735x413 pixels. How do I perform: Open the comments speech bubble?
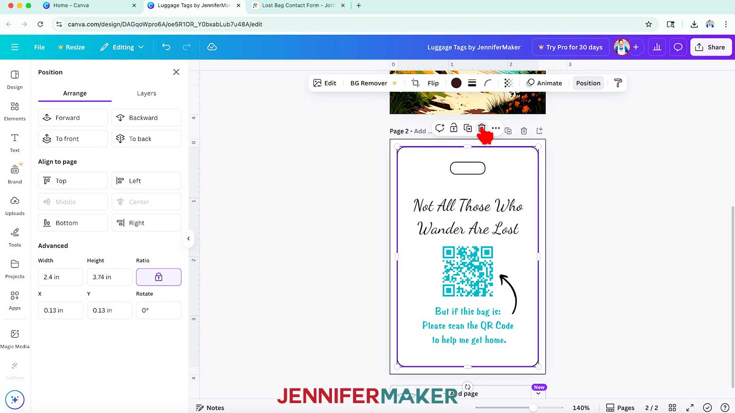678,47
